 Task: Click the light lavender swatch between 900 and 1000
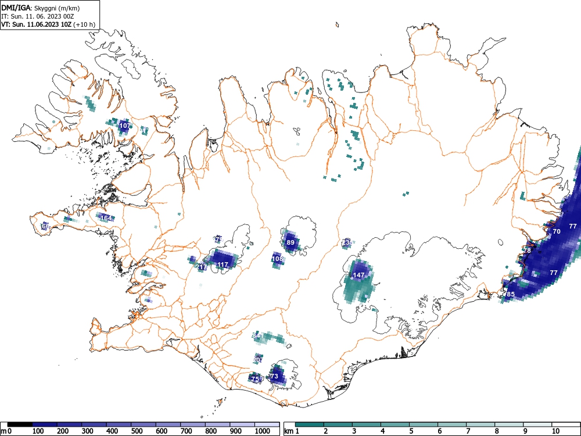tap(242, 425)
